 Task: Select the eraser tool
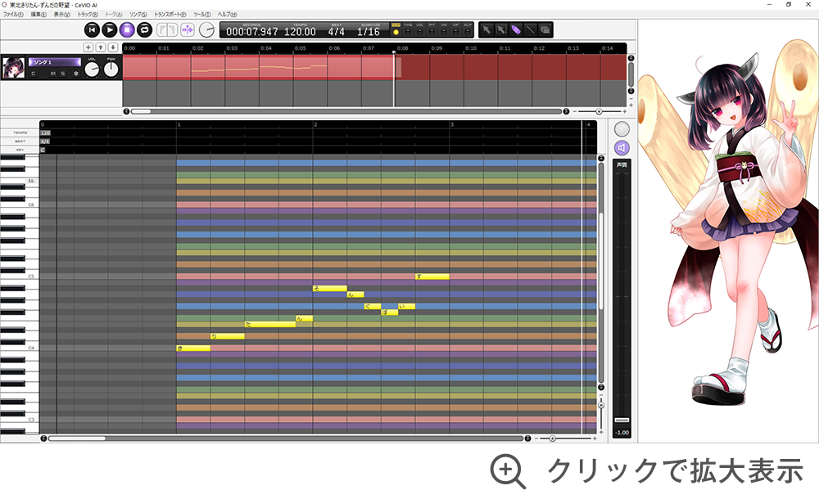[x=545, y=29]
